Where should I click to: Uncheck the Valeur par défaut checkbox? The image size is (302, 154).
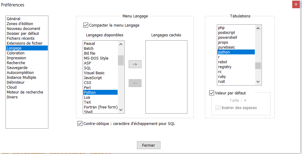(211, 93)
